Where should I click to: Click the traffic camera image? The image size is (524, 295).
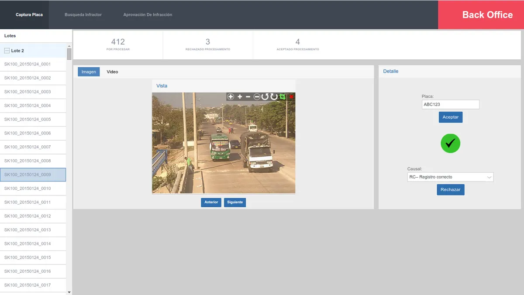pos(224,143)
